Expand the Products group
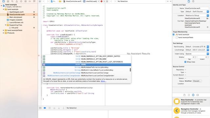Viewport: 210px width, 118px height. click(4, 33)
